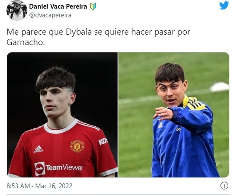Viewport: 236px width, 196px height.
Task: Click the Manchester United crest on red shirt
Action: click(77, 146)
